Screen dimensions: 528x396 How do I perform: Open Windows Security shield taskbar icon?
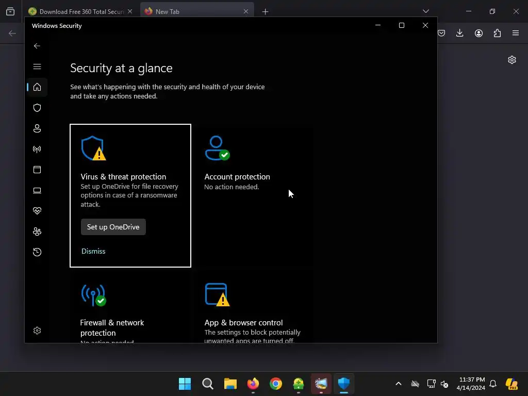click(344, 384)
